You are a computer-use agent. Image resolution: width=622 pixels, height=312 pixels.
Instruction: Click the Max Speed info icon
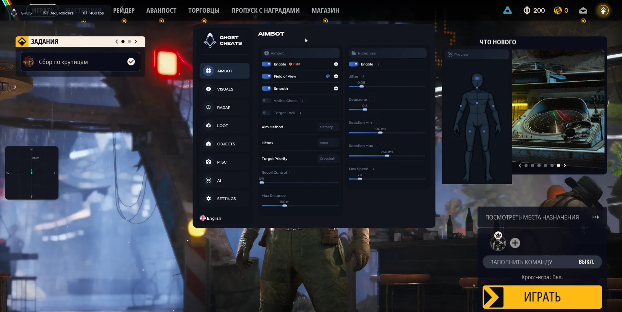click(373, 169)
